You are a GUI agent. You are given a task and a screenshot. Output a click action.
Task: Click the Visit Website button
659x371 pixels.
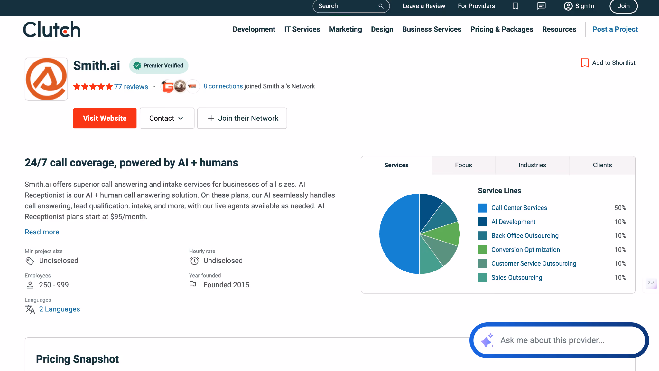(x=105, y=118)
